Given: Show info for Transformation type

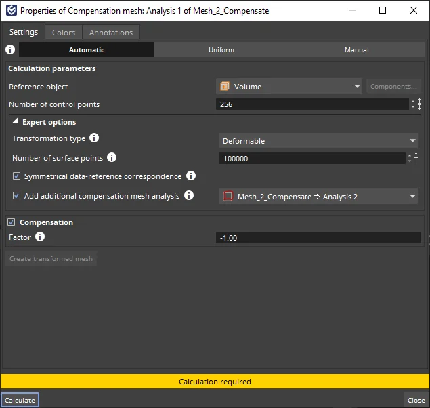Looking at the screenshot, I should [94, 138].
